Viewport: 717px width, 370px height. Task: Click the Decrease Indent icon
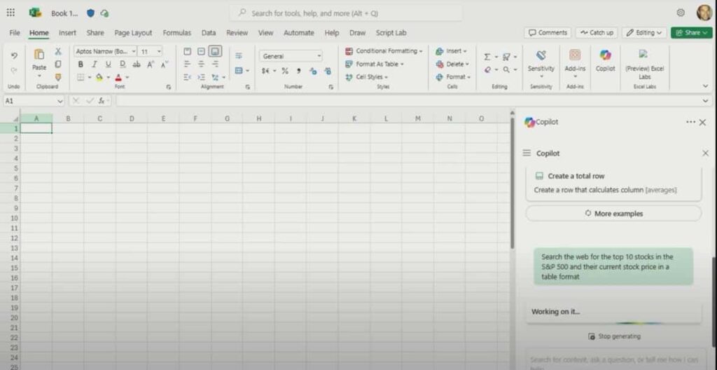pos(187,77)
